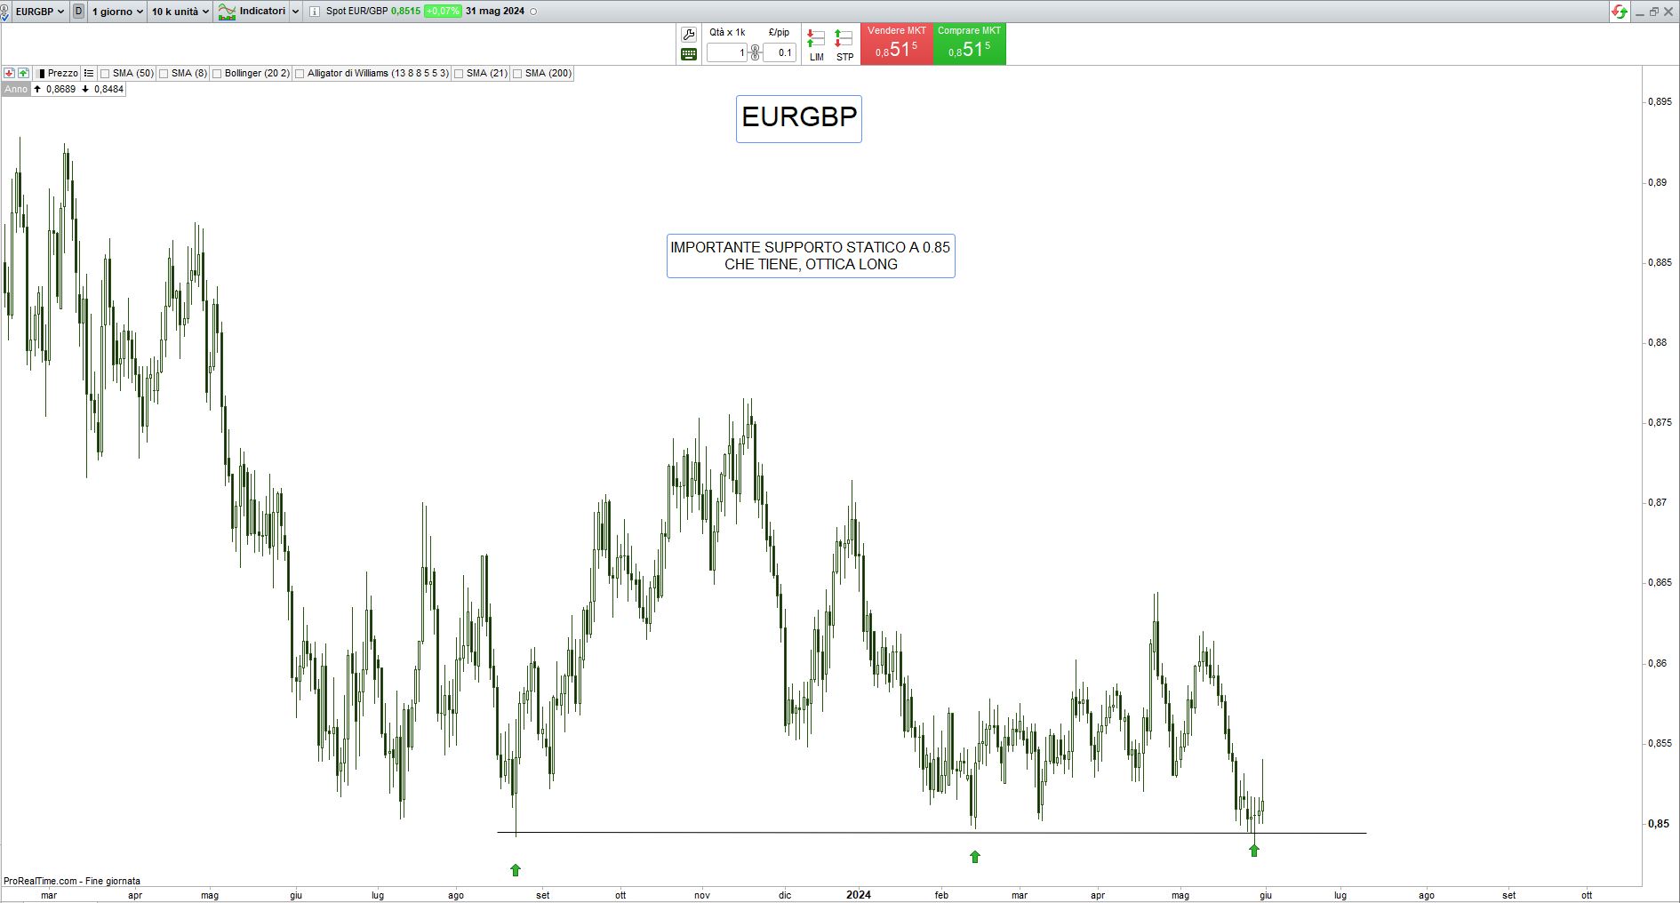Open the 10 k unità dropdown
This screenshot has height=903, width=1680.
click(180, 12)
